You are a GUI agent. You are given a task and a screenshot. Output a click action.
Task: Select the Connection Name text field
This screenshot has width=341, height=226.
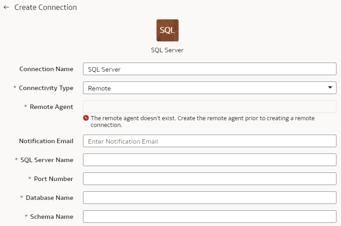point(210,69)
